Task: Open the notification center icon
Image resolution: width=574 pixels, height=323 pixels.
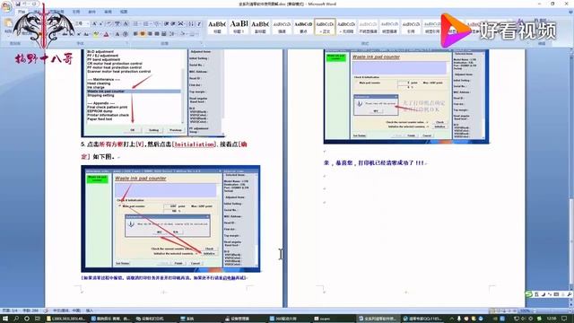Action: coord(564,319)
